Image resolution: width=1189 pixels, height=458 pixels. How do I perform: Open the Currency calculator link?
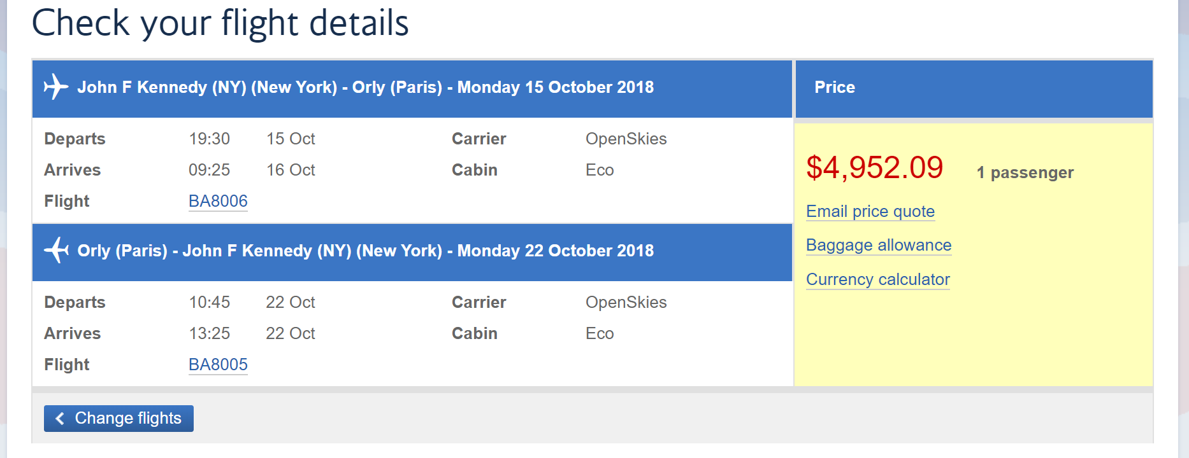[x=877, y=279]
